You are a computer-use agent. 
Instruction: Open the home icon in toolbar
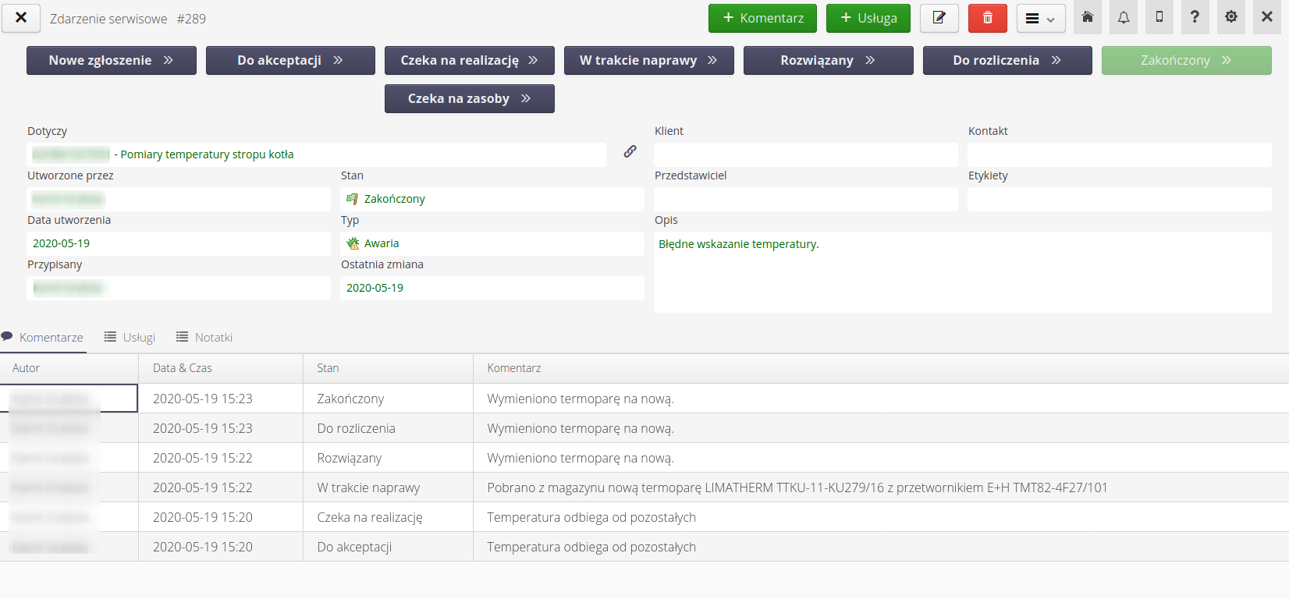tap(1087, 17)
